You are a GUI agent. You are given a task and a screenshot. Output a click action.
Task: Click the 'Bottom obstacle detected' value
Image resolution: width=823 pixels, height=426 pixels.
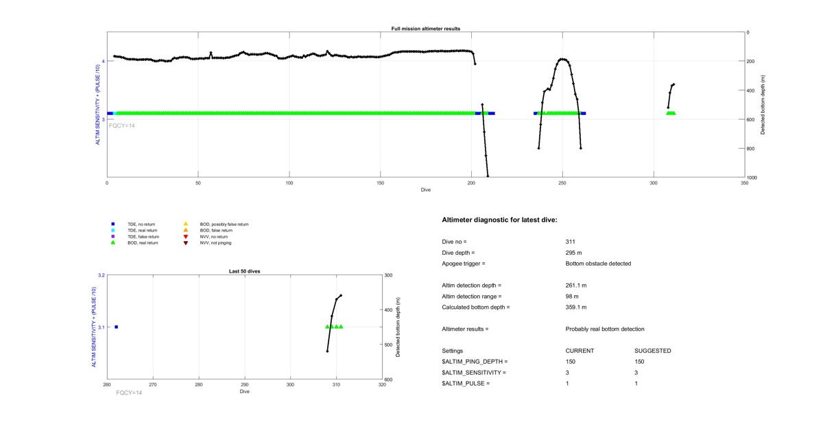pyautogui.click(x=597, y=264)
